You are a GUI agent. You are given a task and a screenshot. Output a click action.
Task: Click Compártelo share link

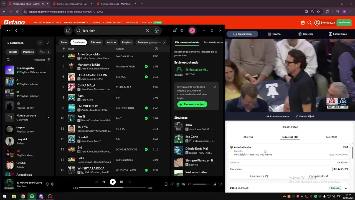pyautogui.click(x=319, y=176)
